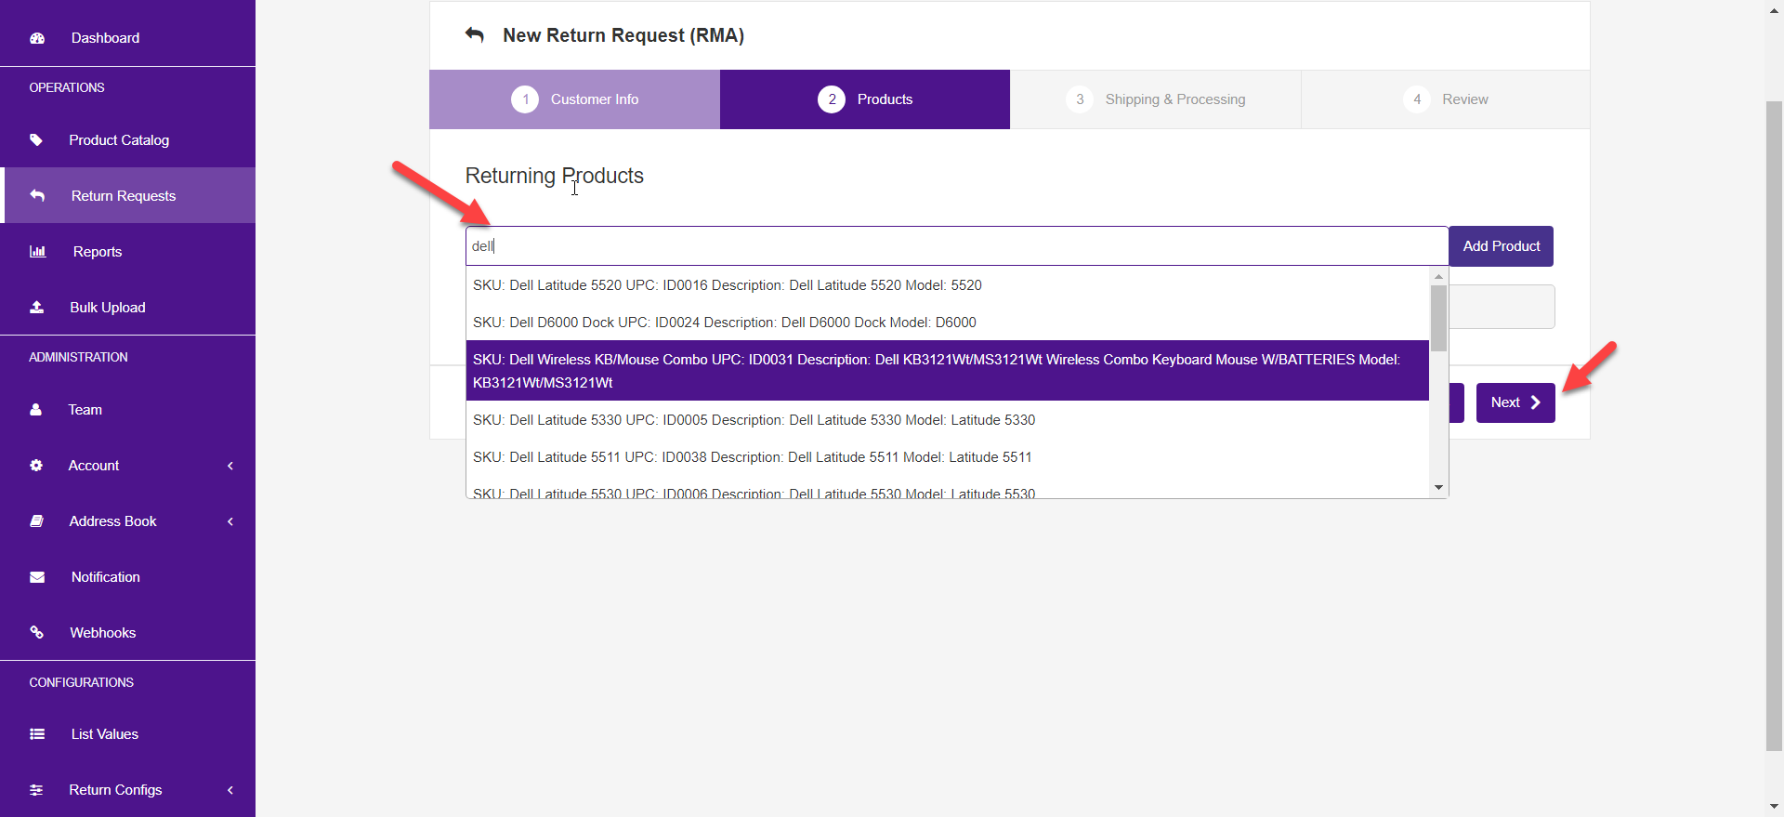This screenshot has height=817, width=1784.
Task: Click the chevron icon on Next button
Action: tap(1535, 402)
